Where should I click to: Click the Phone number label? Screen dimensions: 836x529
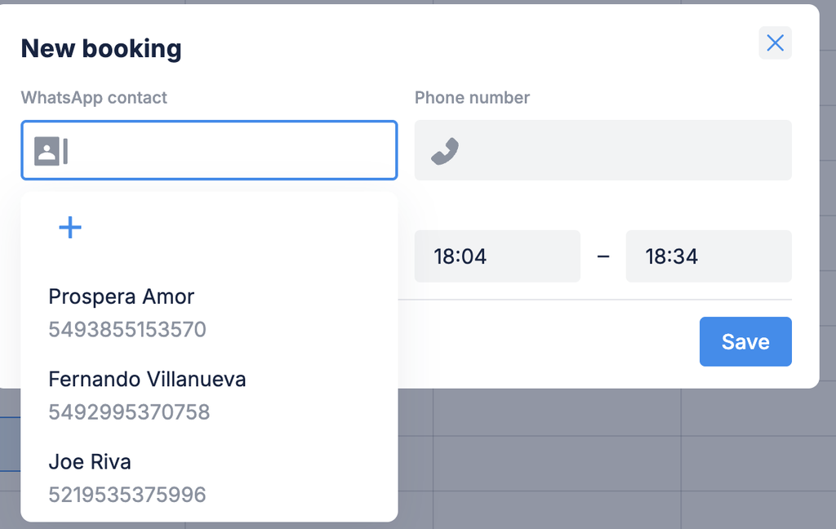point(472,98)
